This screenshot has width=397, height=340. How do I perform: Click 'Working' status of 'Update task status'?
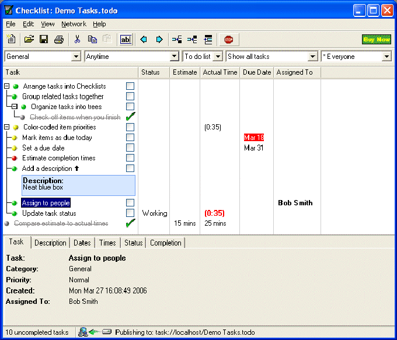[155, 213]
